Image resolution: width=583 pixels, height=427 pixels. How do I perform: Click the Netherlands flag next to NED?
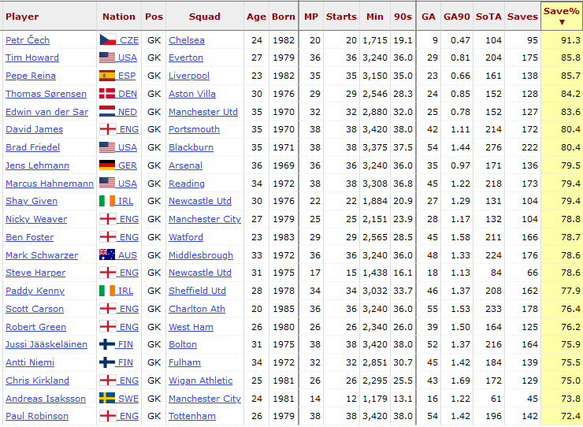(x=107, y=111)
